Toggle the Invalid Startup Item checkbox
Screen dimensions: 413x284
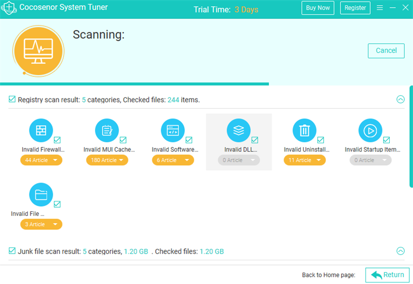[386, 140]
